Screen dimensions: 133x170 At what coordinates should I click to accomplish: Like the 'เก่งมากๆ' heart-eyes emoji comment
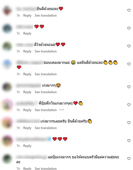point(129,87)
